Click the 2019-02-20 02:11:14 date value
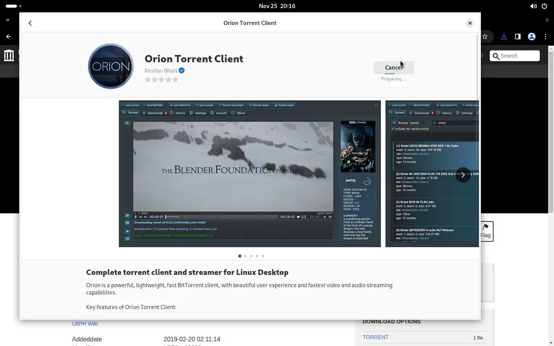Image resolution: width=554 pixels, height=346 pixels. coord(192,339)
